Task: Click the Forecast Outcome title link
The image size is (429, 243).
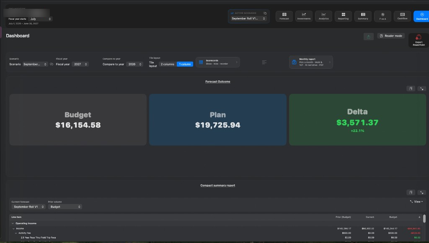Action: point(218,82)
